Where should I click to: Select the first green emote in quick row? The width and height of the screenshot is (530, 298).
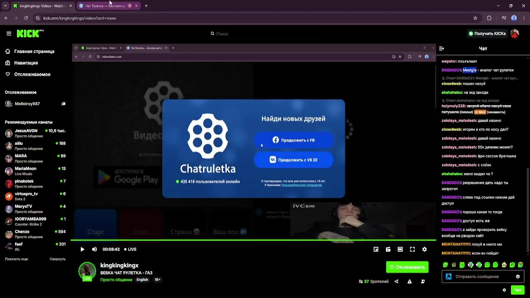pyautogui.click(x=446, y=265)
